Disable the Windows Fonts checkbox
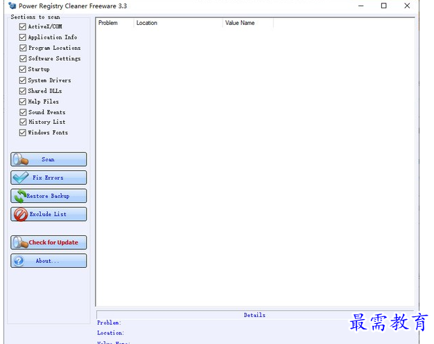The width and height of the screenshot is (434, 344). tap(23, 133)
